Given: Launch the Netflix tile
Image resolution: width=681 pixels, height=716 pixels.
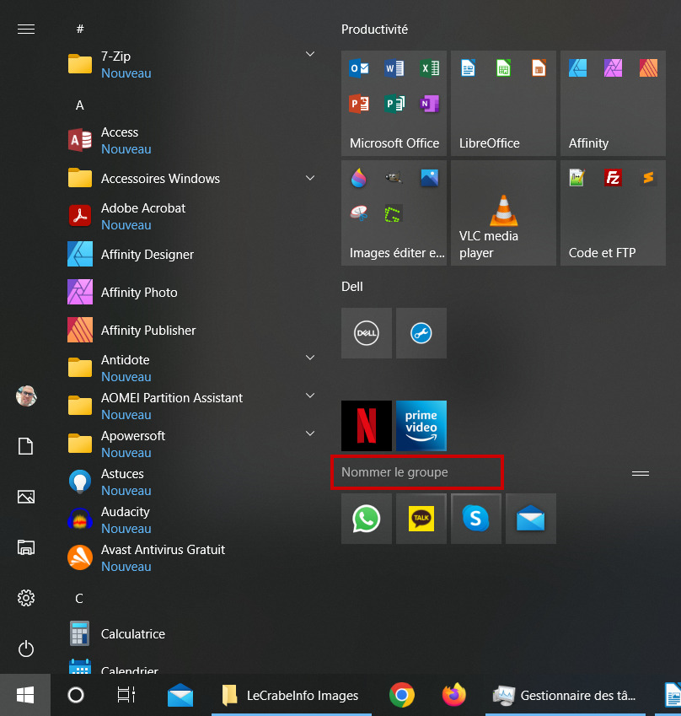Looking at the screenshot, I should click(x=366, y=426).
